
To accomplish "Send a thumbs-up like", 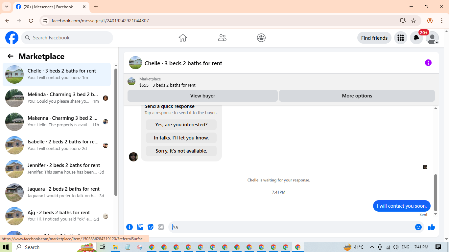I will tap(432, 227).
